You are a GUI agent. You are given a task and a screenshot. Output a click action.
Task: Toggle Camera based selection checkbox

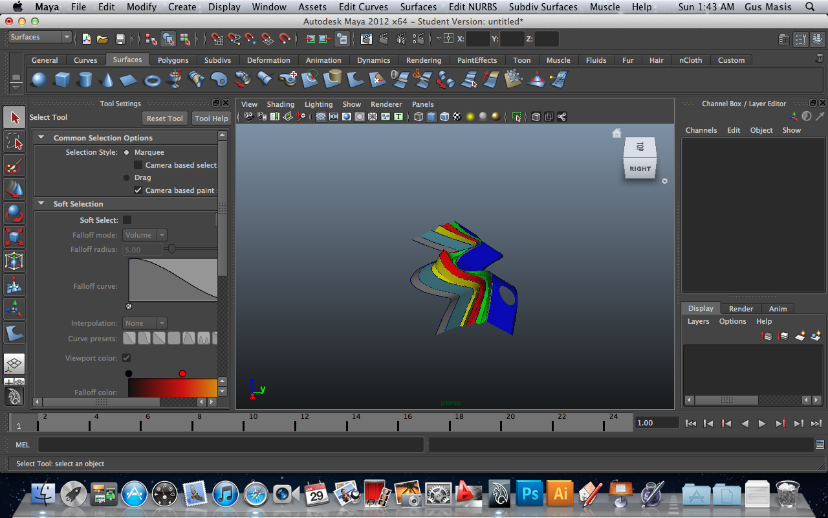[x=138, y=165]
